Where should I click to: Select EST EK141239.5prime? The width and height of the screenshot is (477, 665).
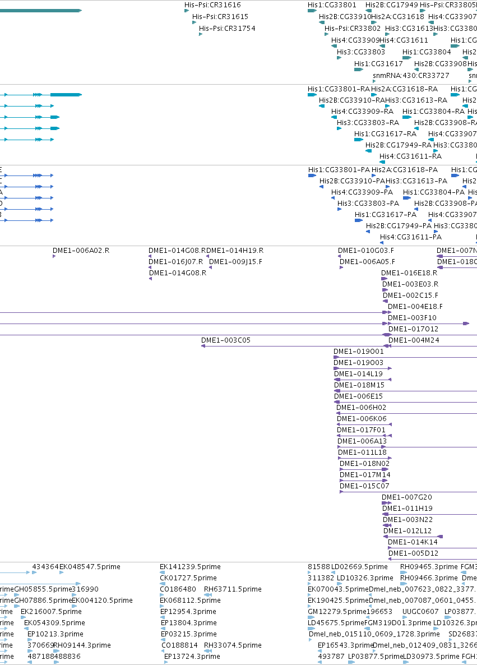click(190, 567)
